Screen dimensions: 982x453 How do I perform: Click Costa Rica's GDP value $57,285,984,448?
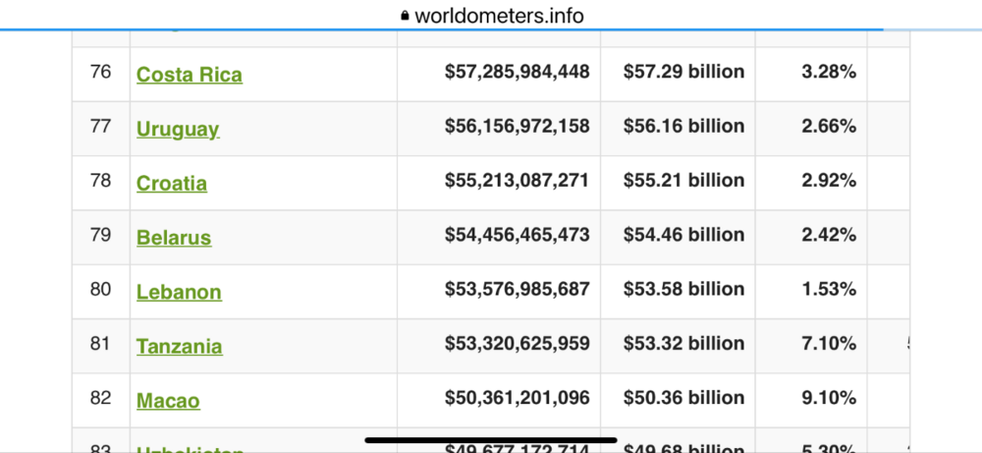(x=518, y=72)
